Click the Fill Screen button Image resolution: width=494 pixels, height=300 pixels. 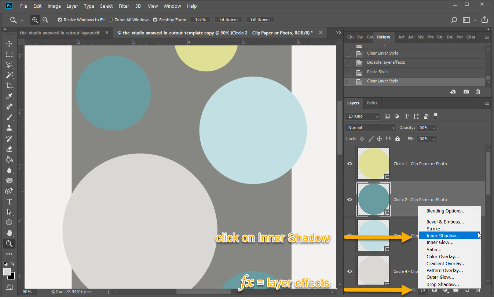(x=260, y=20)
